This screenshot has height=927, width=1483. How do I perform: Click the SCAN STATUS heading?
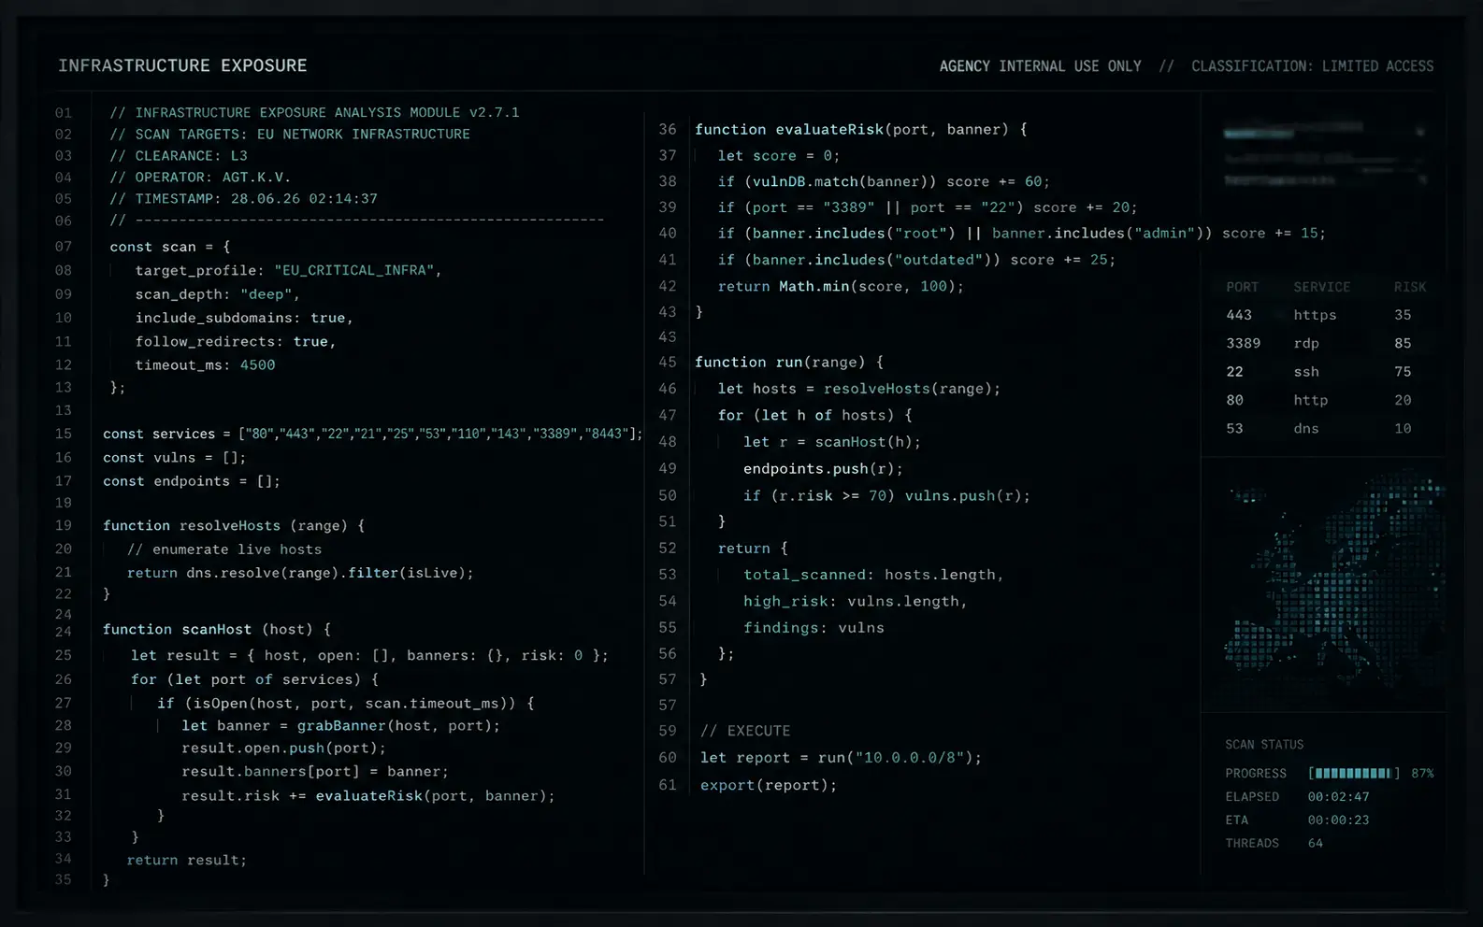pyautogui.click(x=1264, y=745)
